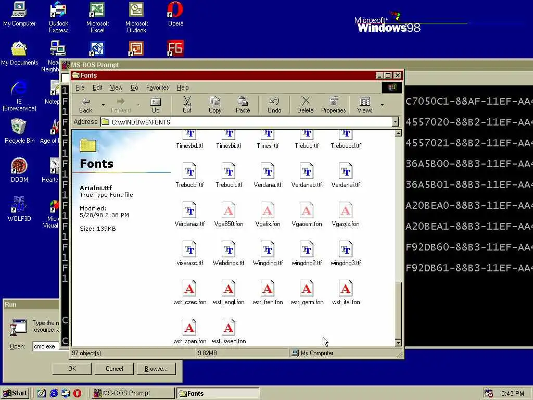533x400 pixels.
Task: Open the Views dropdown arrow
Action: point(383,105)
